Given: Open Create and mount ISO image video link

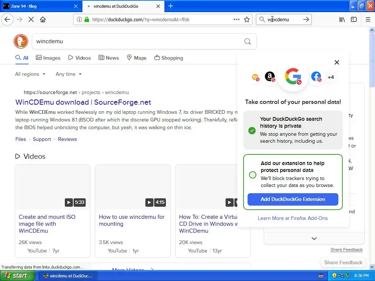Looking at the screenshot, I should [x=47, y=224].
